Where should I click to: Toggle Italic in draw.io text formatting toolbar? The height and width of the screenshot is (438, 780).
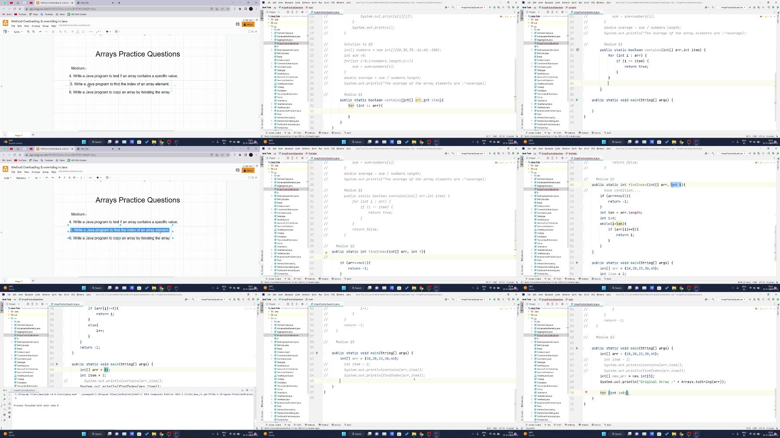click(x=65, y=177)
